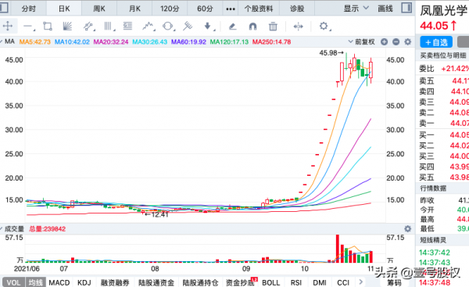Click the 画线 draw line button

(x=385, y=9)
